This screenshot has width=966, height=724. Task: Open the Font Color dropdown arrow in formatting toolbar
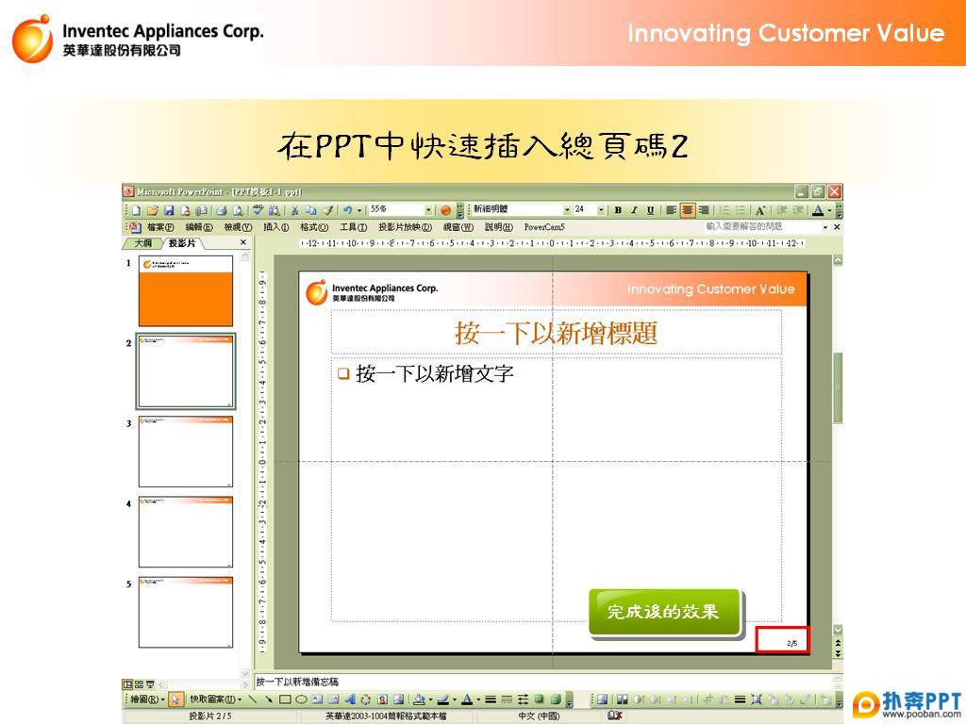(x=829, y=210)
